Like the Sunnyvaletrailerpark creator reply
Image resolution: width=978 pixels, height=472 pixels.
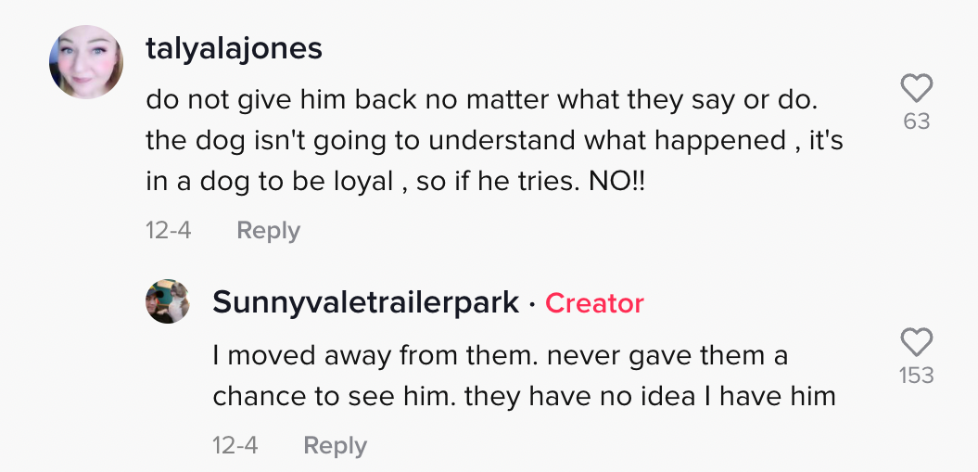tap(916, 342)
